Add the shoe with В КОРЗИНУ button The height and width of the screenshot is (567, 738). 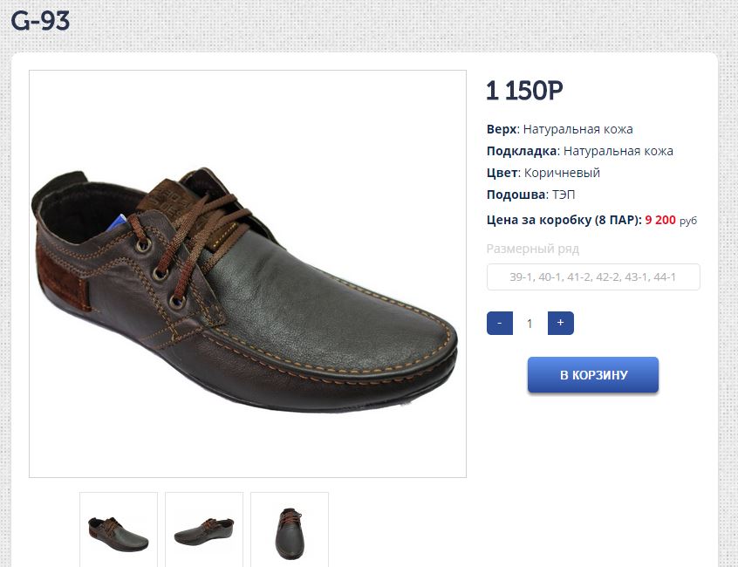point(592,375)
